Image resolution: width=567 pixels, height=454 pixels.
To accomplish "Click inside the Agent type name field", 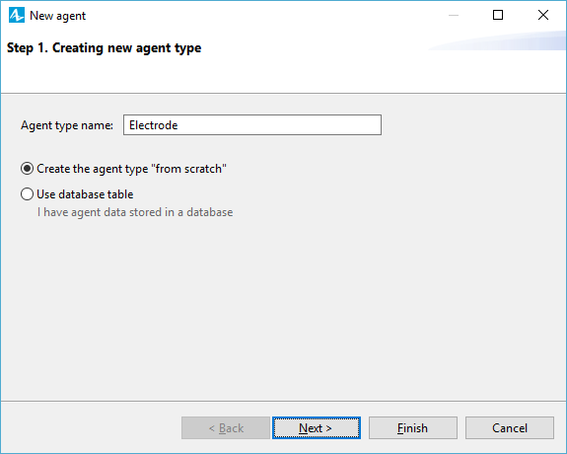I will click(252, 125).
